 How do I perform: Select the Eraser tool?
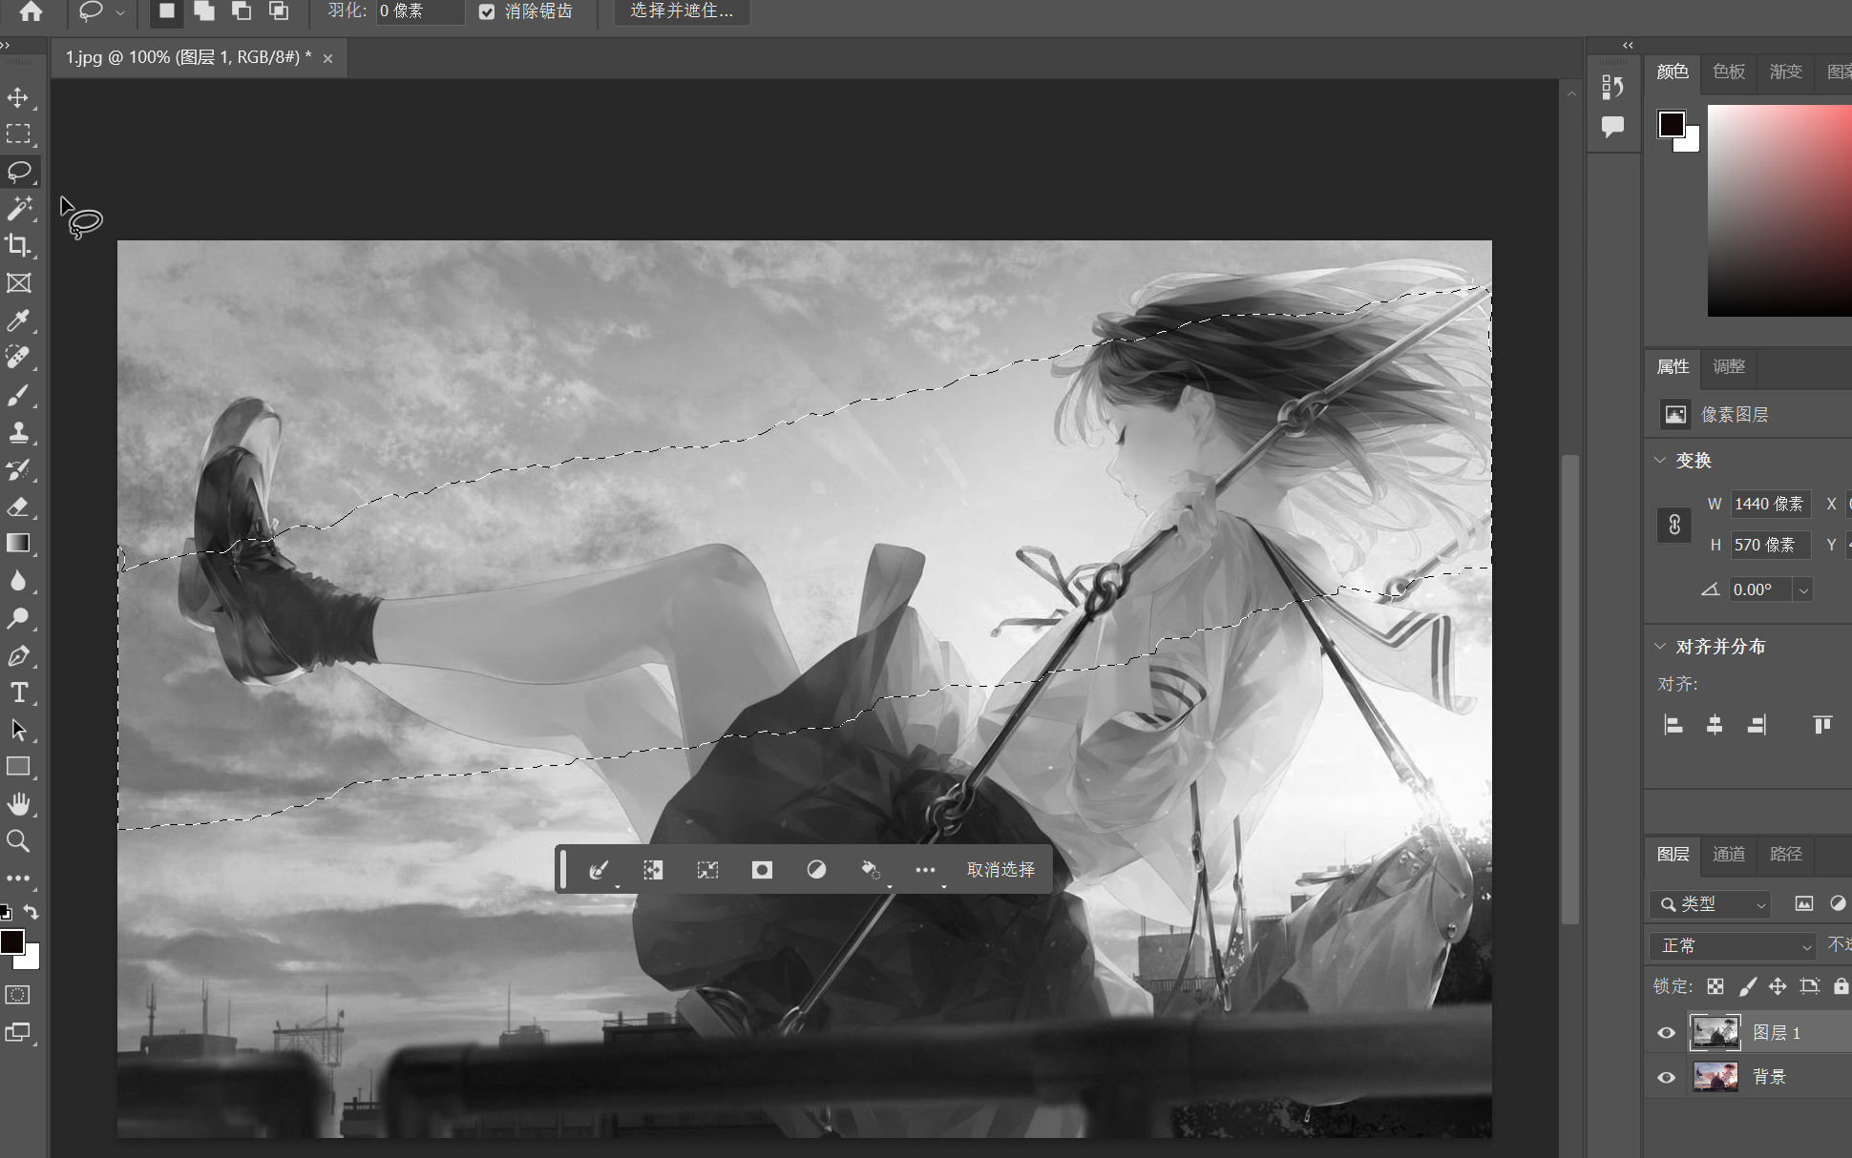pos(18,507)
